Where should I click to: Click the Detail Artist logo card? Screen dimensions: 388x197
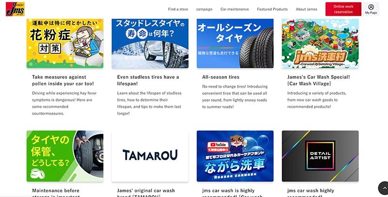[x=320, y=156]
